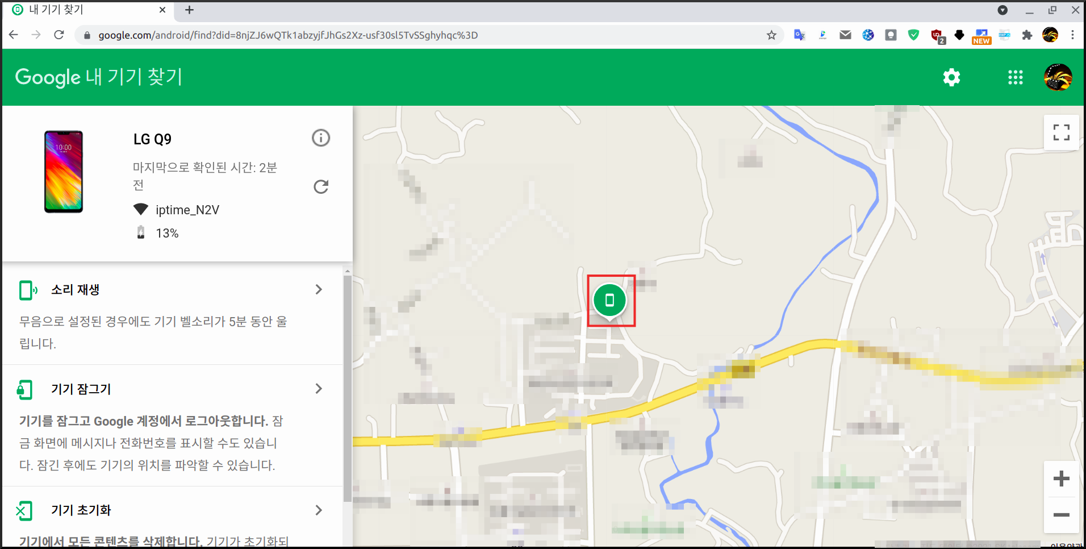Viewport: 1086px width, 549px height.
Task: Open the Find My Device settings gear
Action: 951,77
